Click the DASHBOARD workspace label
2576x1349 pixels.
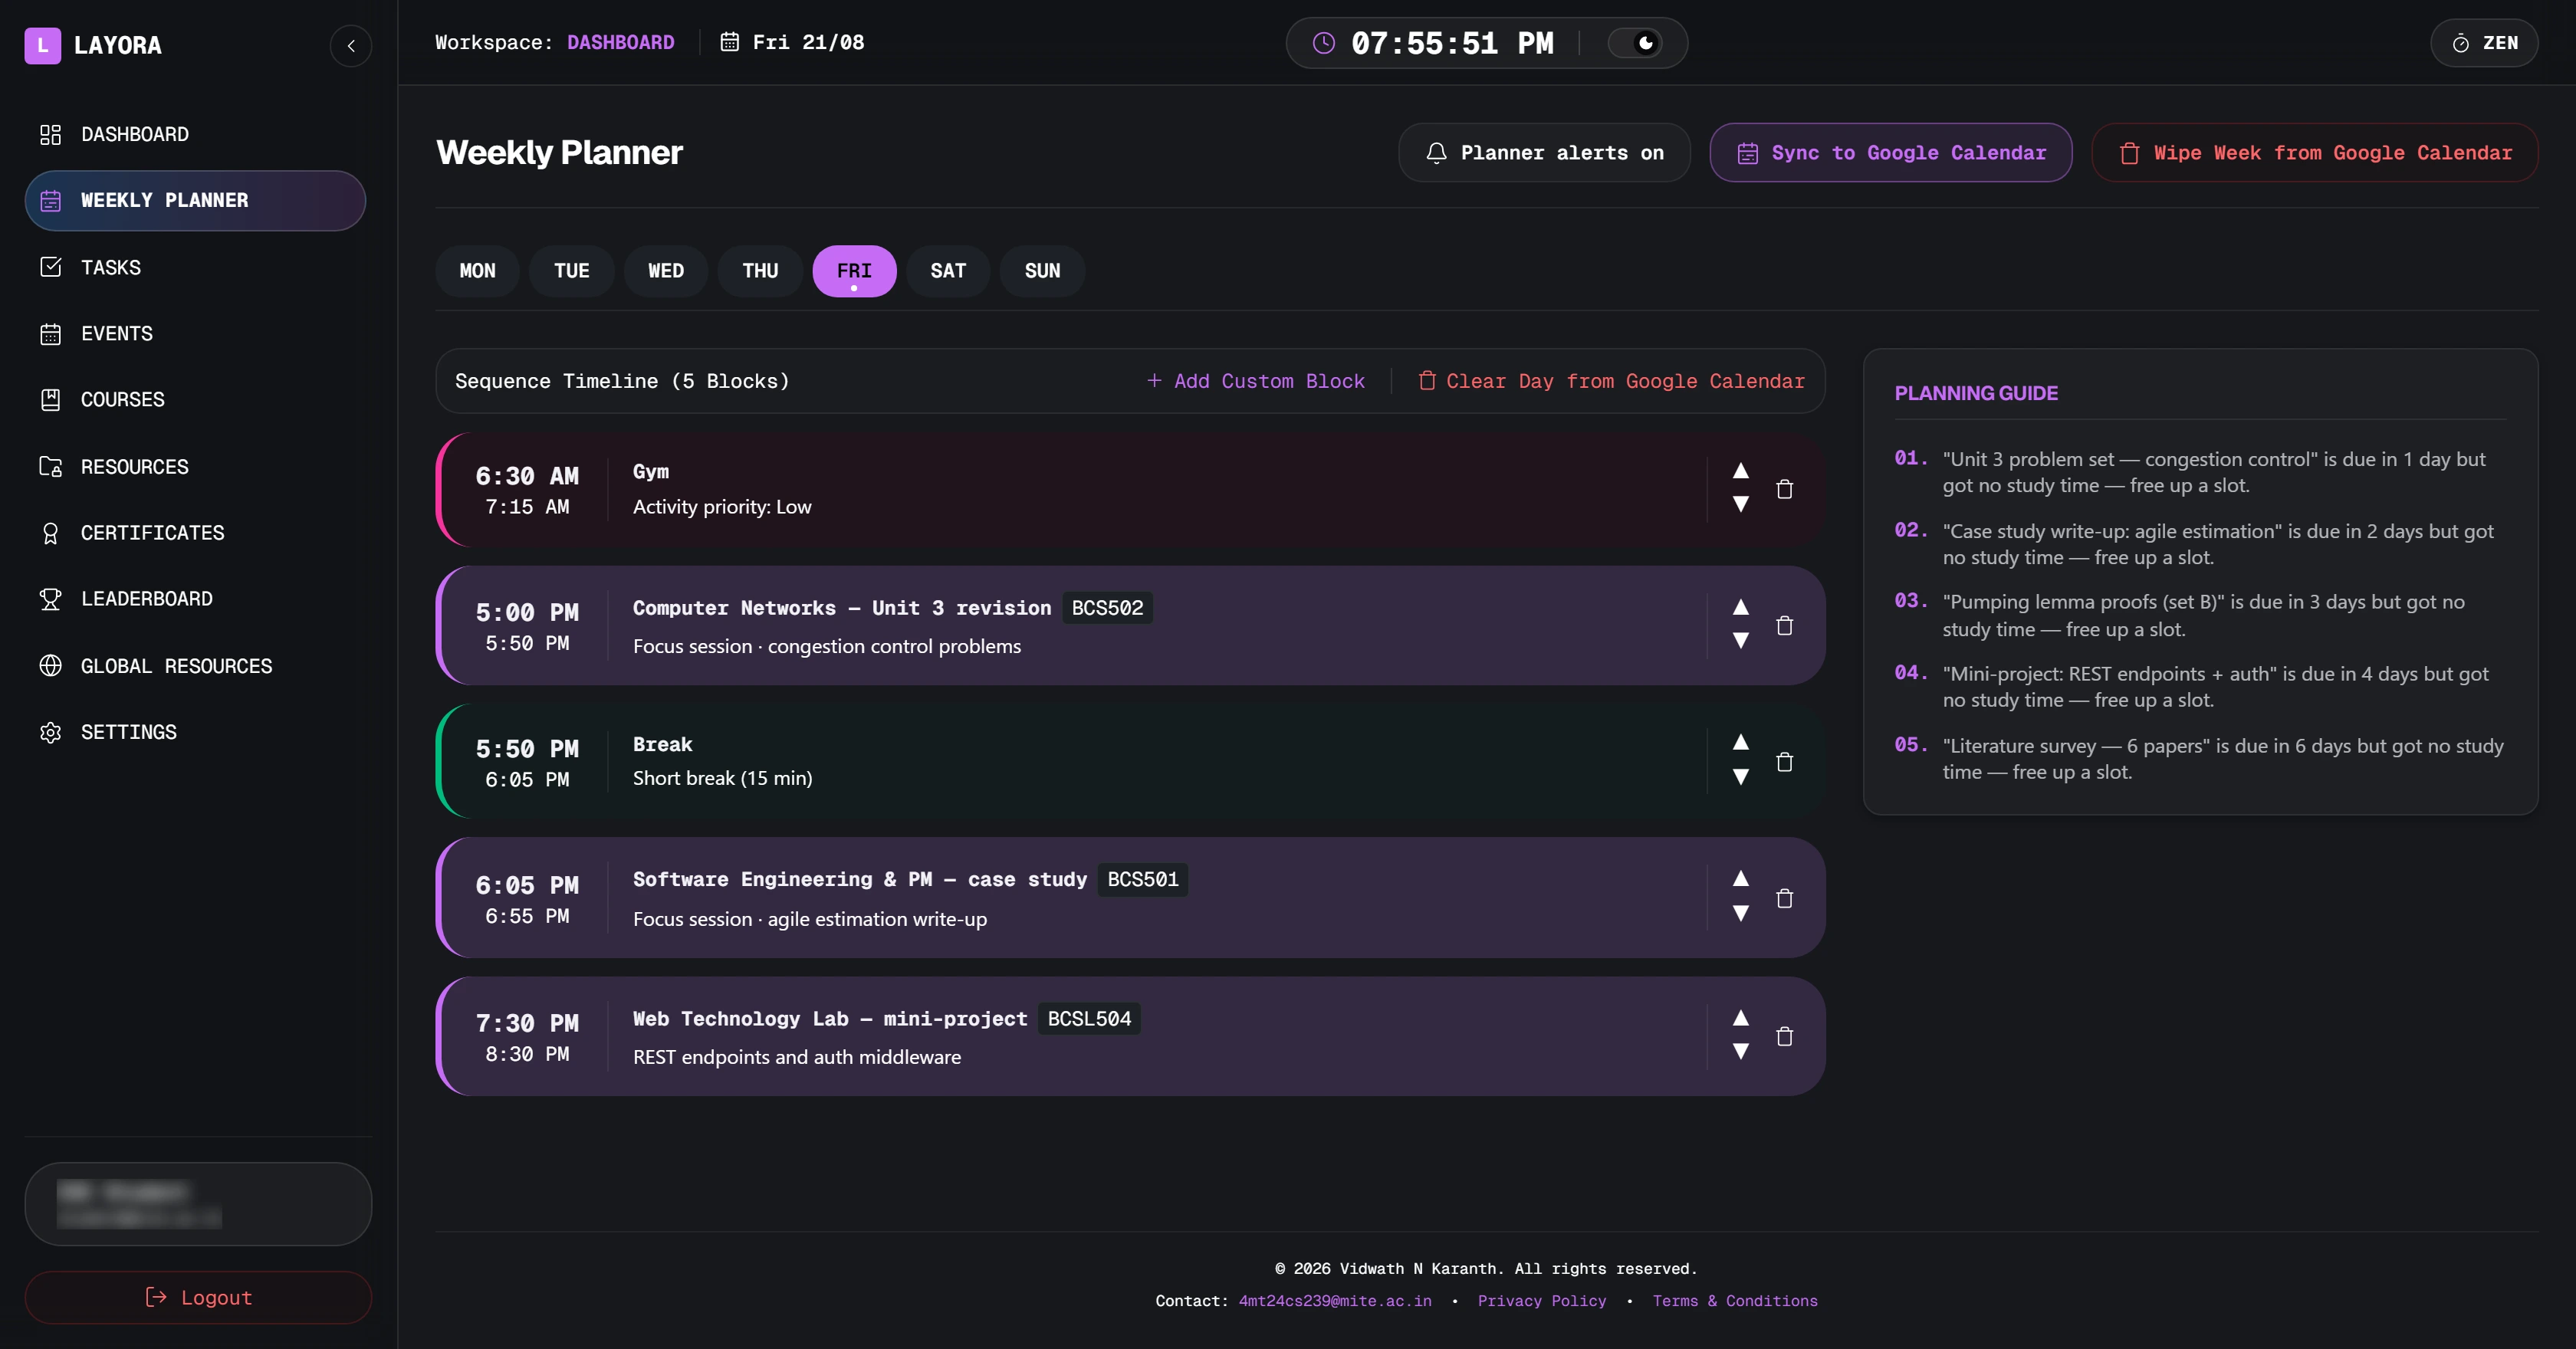pyautogui.click(x=620, y=42)
